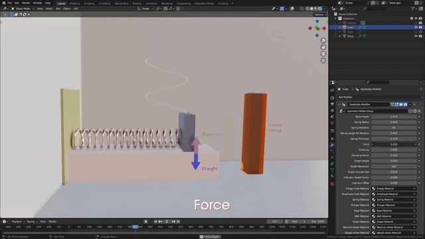Toggle modifier realtime viewport display

[x=401, y=104]
